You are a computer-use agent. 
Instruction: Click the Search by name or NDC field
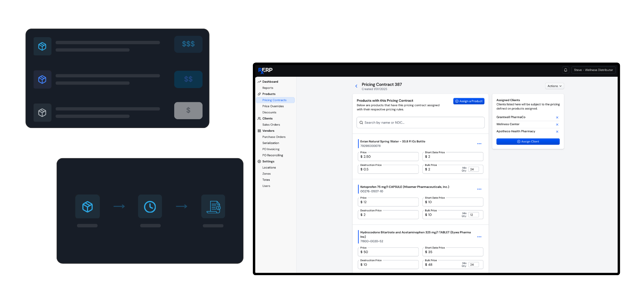click(x=420, y=123)
